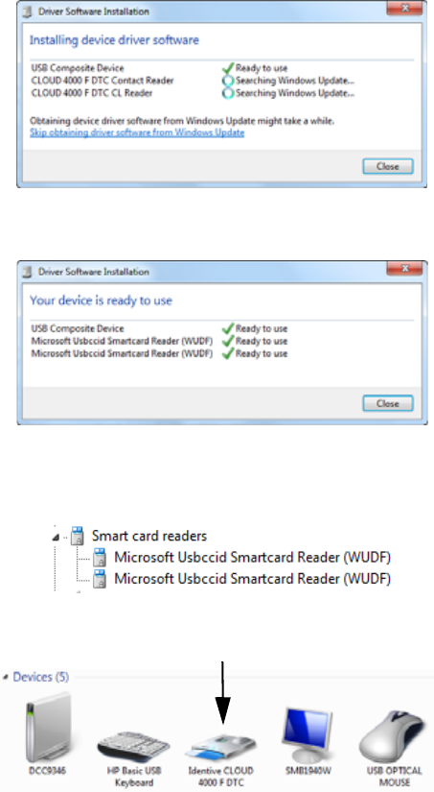Click the CLOUD 4000 F DTC Contact Reader row
The image size is (434, 792).
[x=193, y=81]
